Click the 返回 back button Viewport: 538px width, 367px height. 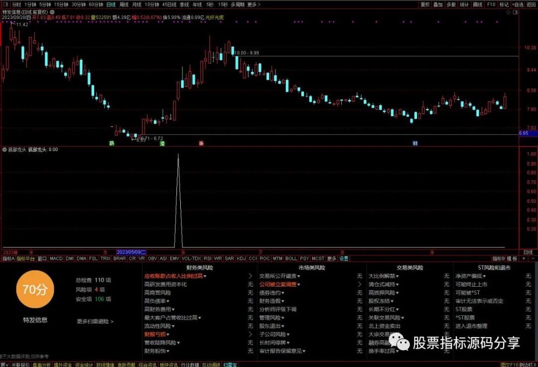[531, 4]
